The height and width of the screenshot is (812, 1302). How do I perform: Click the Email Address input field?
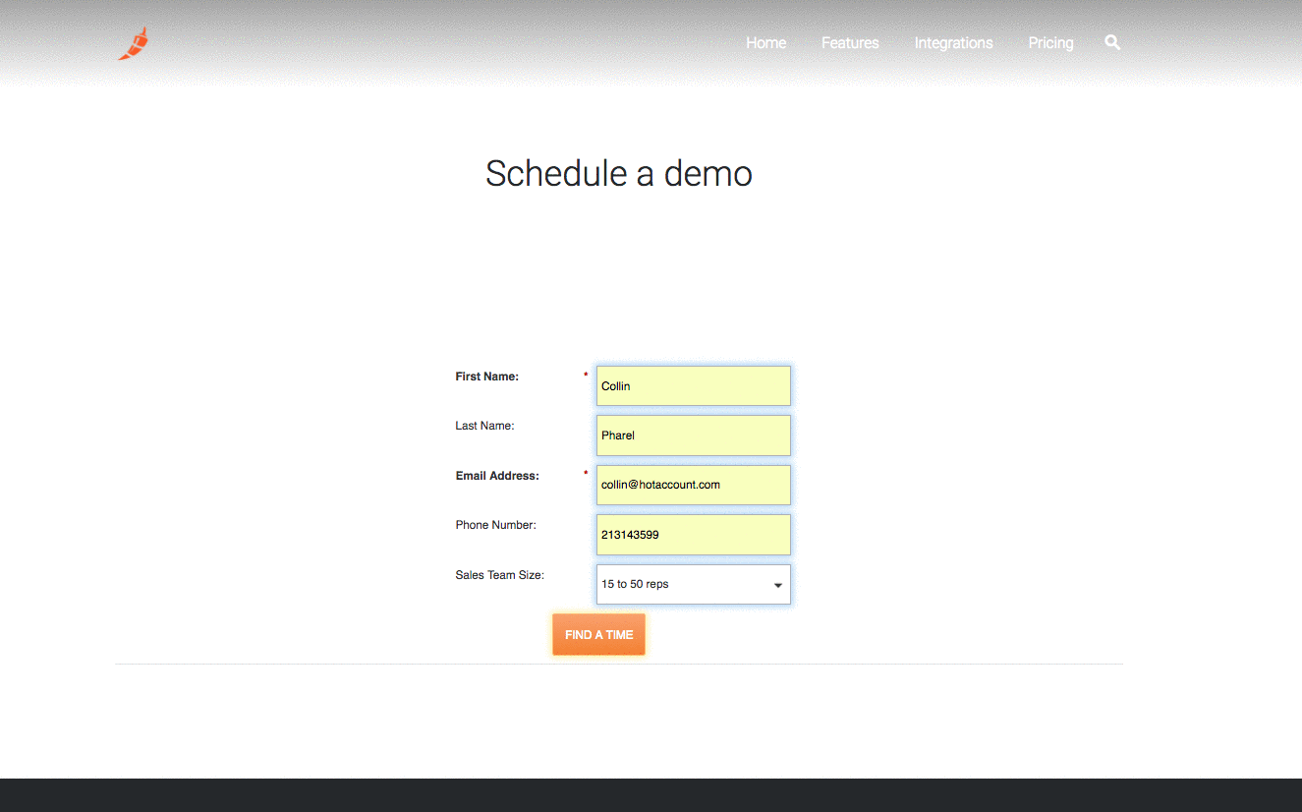tap(693, 485)
